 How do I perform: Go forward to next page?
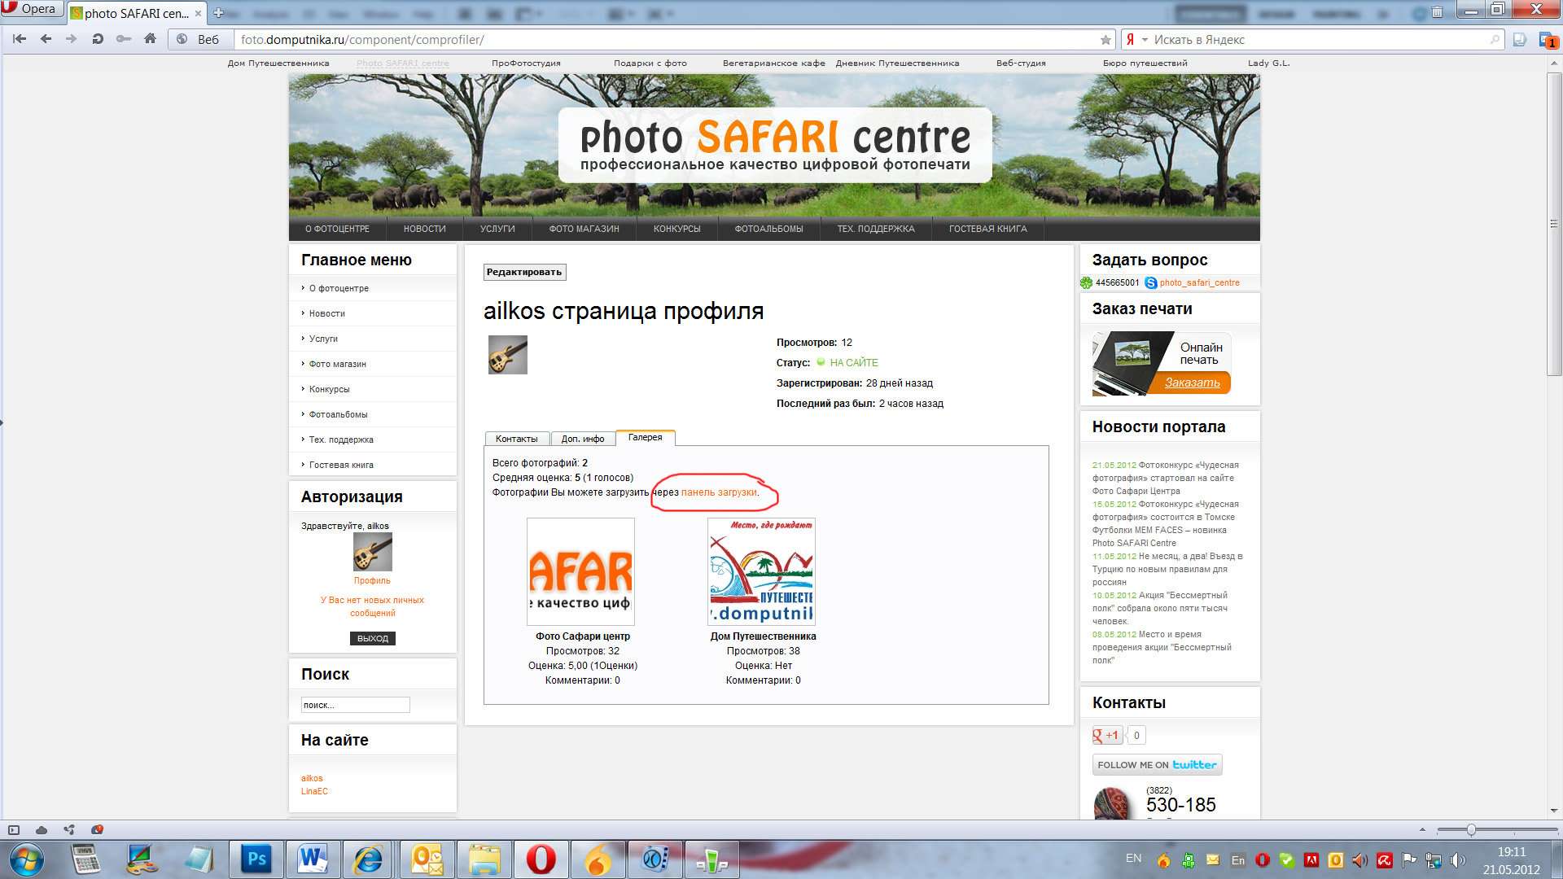pyautogui.click(x=72, y=39)
